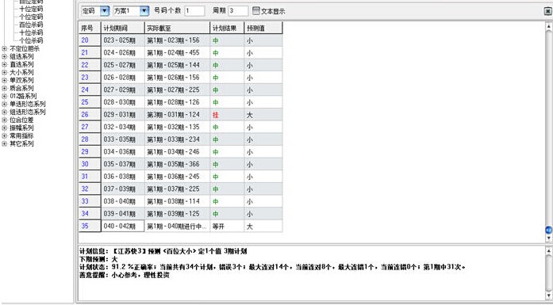Select row number 25
Image resolution: width=553 pixels, height=305 pixels.
pyautogui.click(x=90, y=102)
